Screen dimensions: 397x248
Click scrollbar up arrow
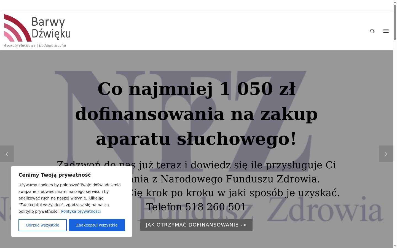coord(395,2)
